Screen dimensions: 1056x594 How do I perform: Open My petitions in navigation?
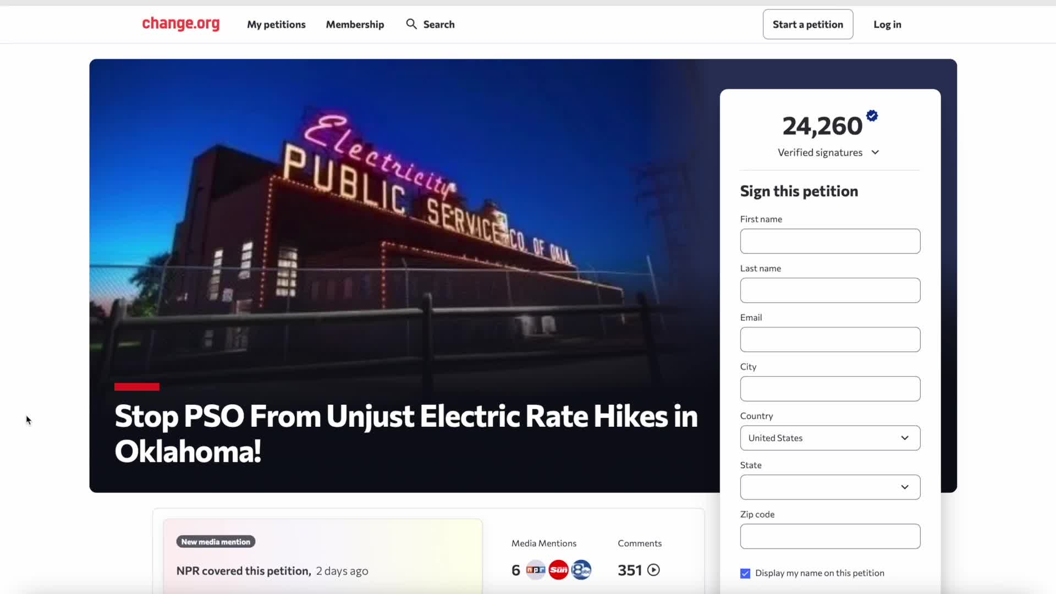(x=276, y=24)
